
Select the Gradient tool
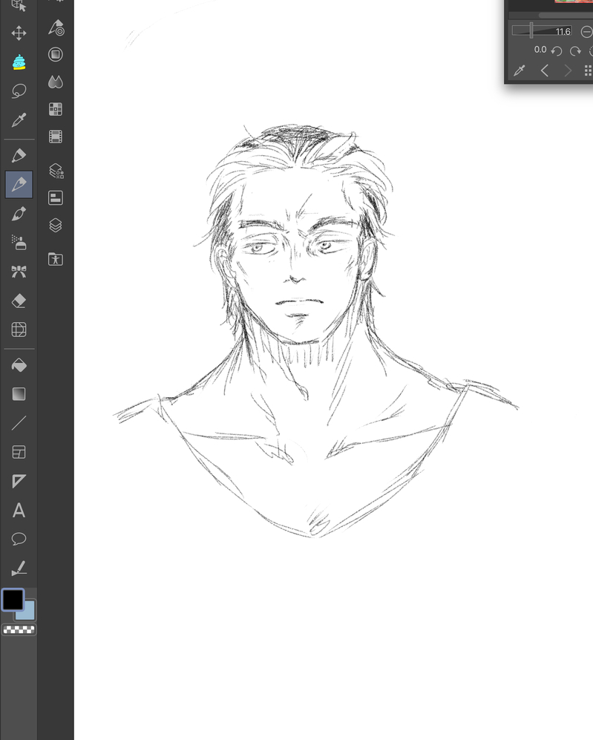coord(19,394)
